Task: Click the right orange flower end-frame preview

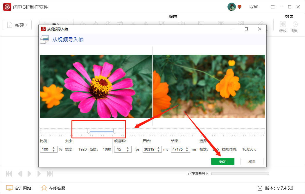Action: click(x=209, y=86)
